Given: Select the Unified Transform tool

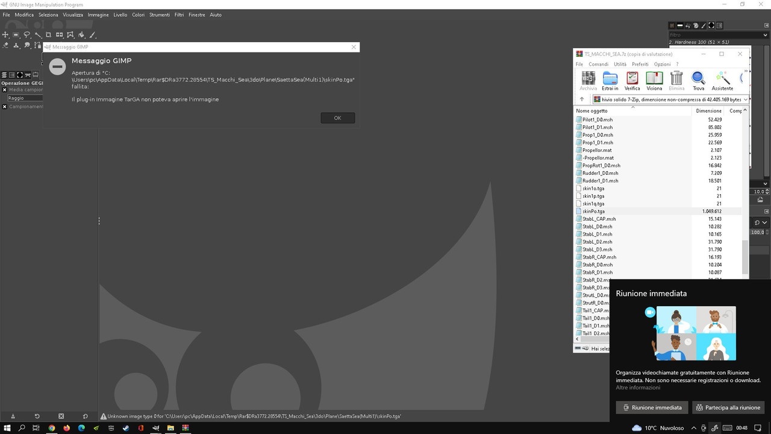Looking at the screenshot, I should (x=59, y=35).
